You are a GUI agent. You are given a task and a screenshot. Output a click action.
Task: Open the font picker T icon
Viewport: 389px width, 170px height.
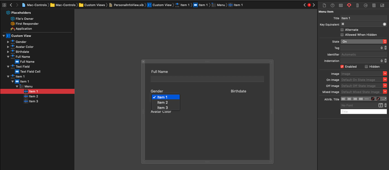coord(380,105)
